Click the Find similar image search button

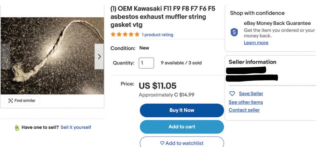coord(22,101)
